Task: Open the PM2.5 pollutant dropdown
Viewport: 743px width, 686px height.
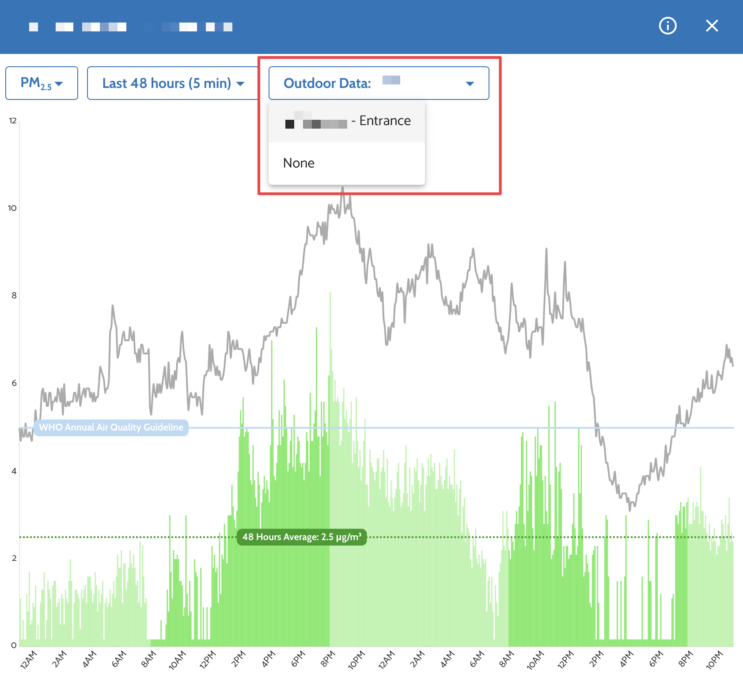Action: click(x=42, y=83)
